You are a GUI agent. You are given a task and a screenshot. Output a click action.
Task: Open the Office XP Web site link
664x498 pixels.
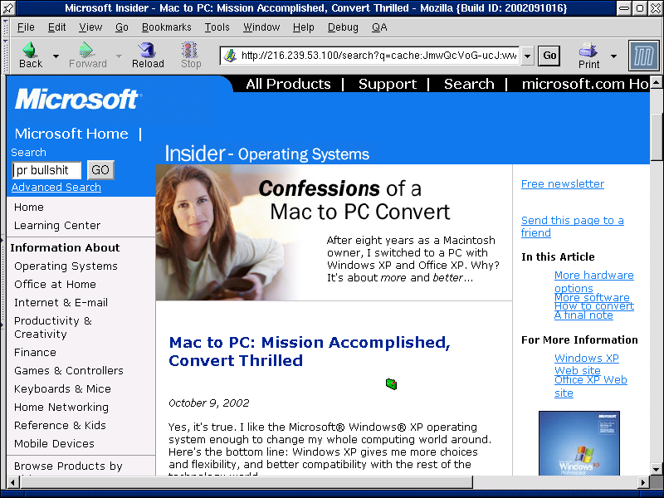[591, 386]
